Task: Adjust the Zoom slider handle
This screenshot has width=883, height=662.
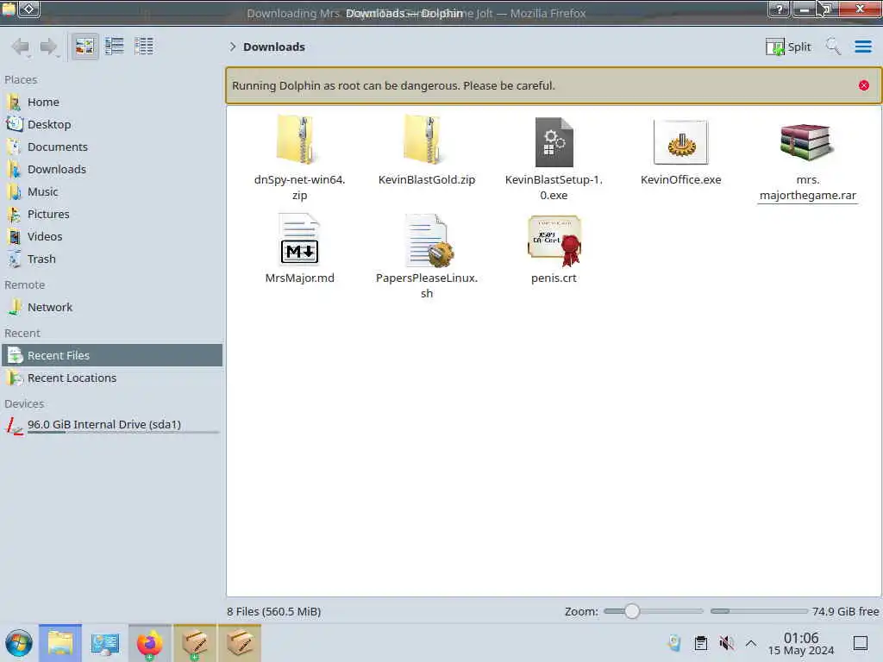Action: tap(631, 611)
